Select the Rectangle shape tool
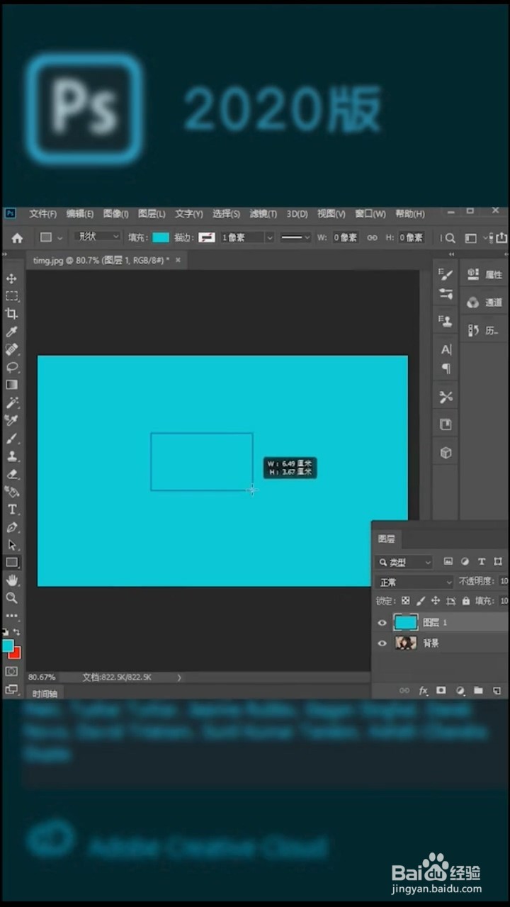 click(x=11, y=563)
